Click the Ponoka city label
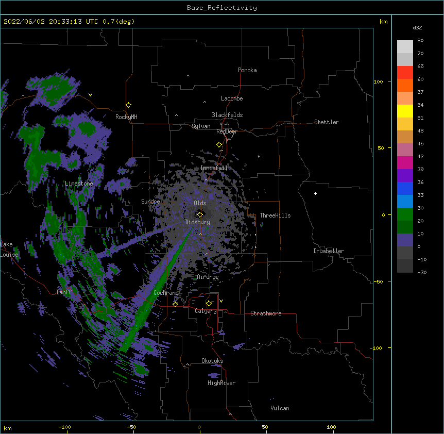The height and width of the screenshot is (434, 444). pyautogui.click(x=247, y=70)
